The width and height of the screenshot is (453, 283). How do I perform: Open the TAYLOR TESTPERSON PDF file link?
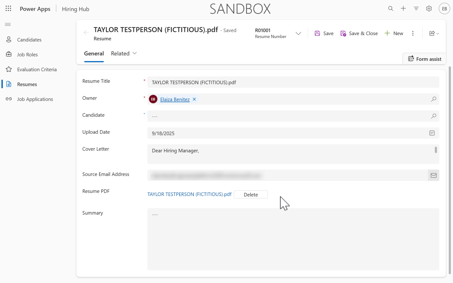189,194
